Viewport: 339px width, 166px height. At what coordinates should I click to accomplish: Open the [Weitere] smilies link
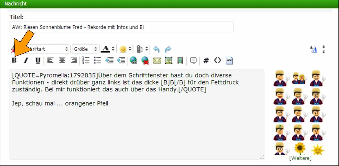tap(300, 158)
